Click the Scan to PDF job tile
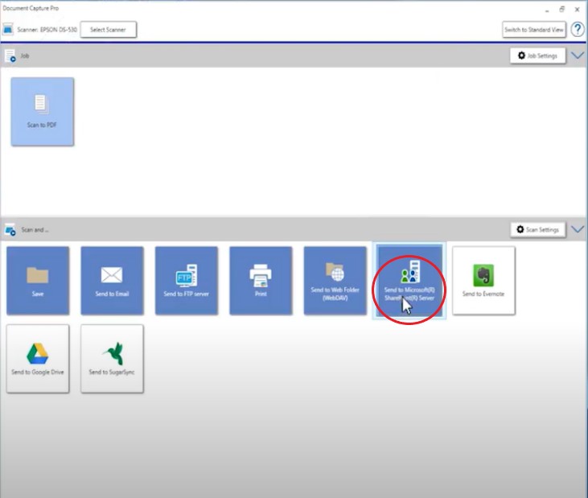This screenshot has width=588, height=498. point(42,111)
